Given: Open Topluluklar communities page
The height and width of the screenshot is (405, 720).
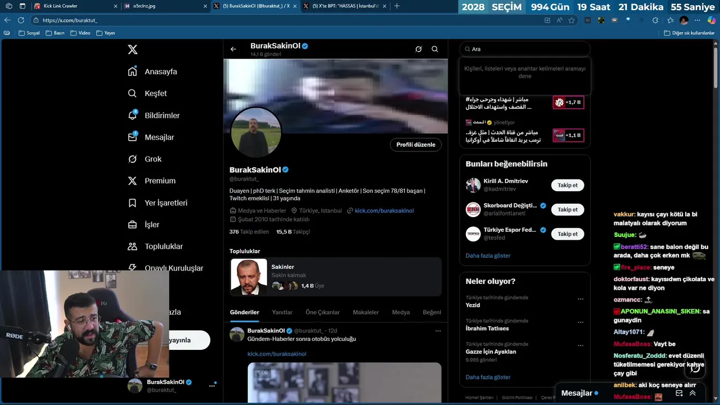Looking at the screenshot, I should tap(155, 246).
